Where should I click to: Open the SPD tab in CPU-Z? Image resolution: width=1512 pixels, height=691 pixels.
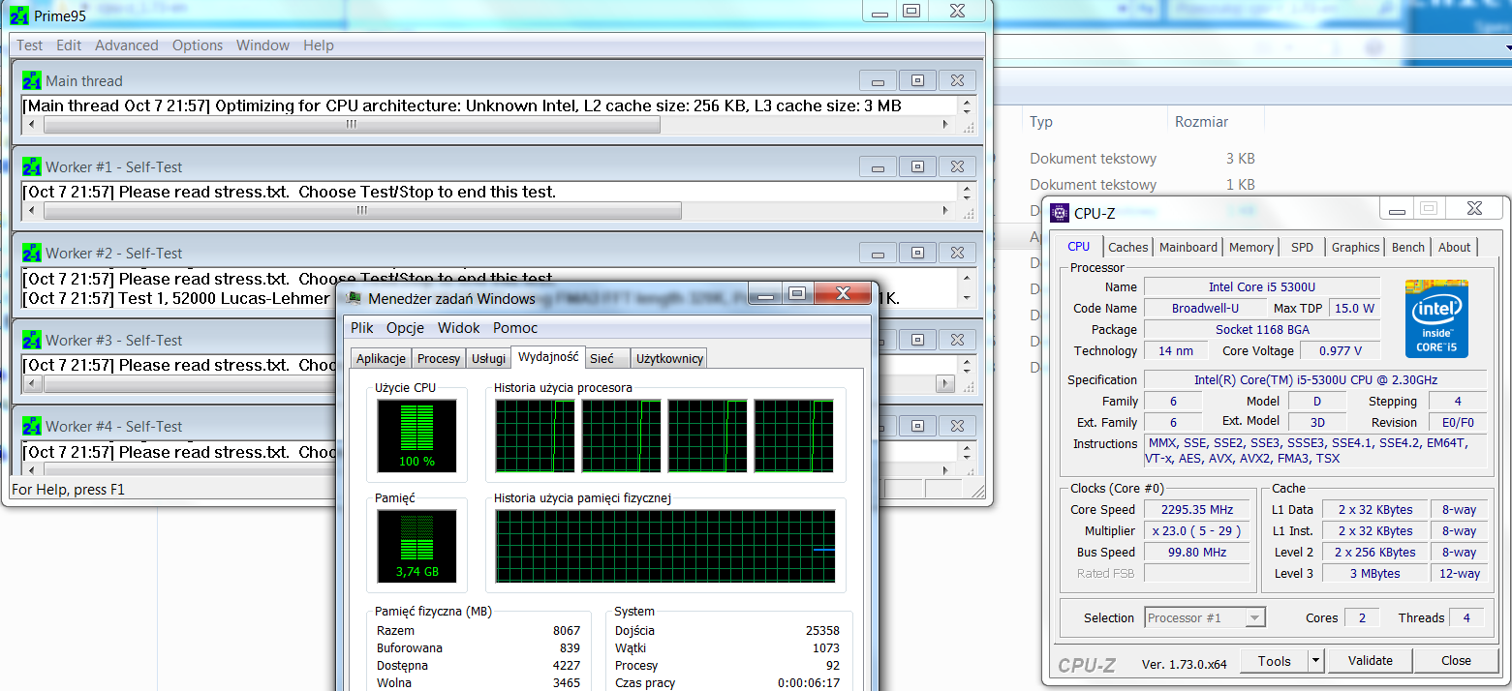pyautogui.click(x=1303, y=247)
